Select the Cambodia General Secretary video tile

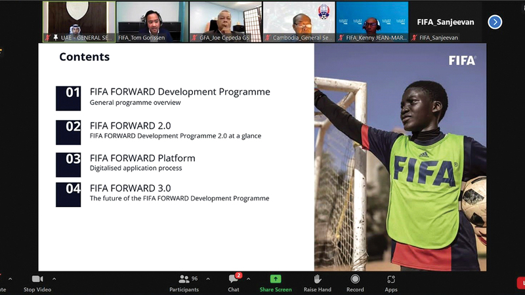[x=299, y=21]
